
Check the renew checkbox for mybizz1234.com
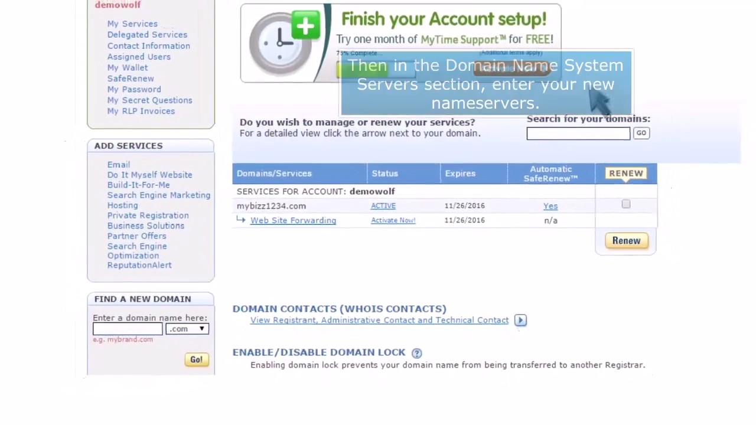(x=626, y=204)
